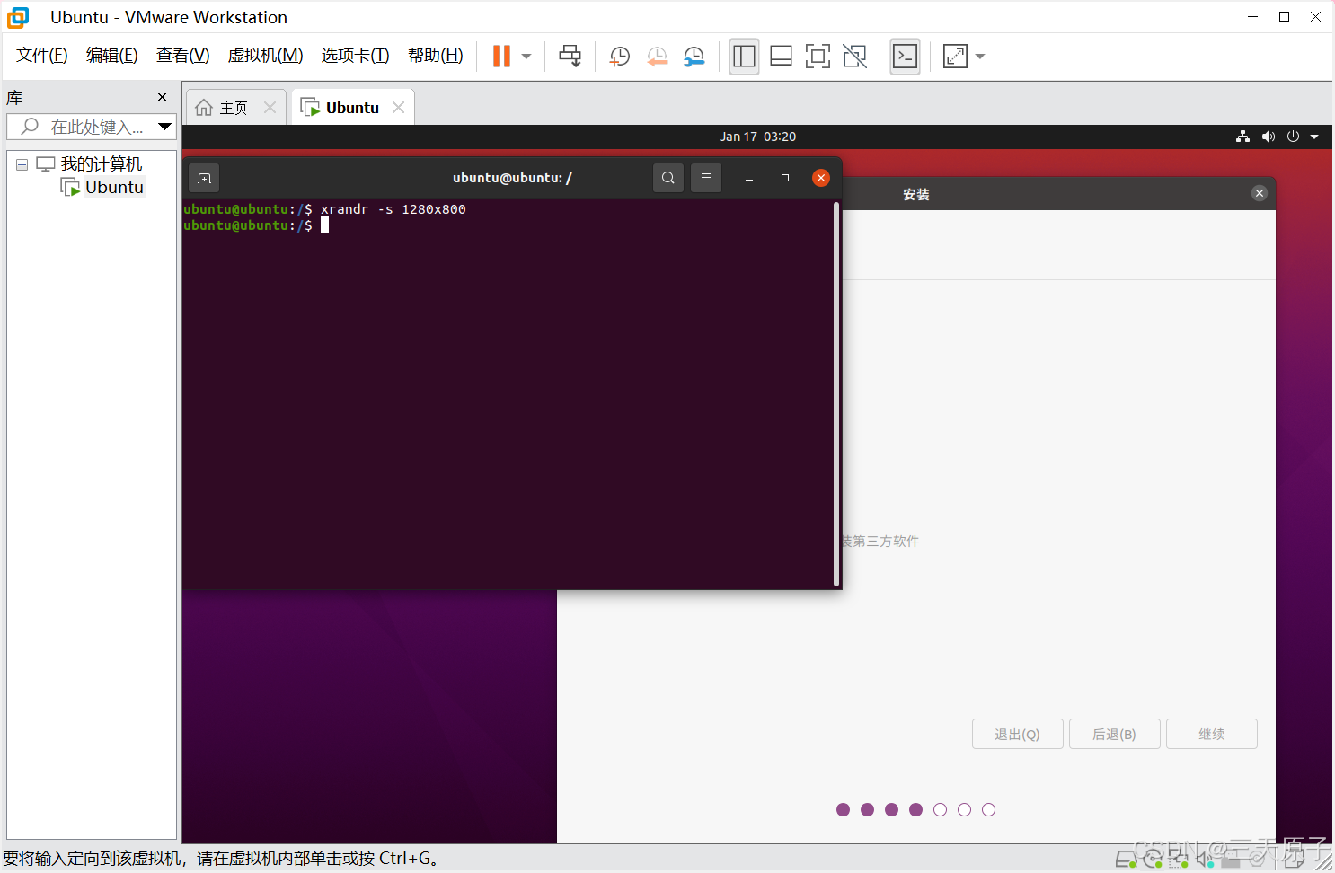Enter full screen mode
This screenshot has height=873, width=1335.
[x=818, y=56]
